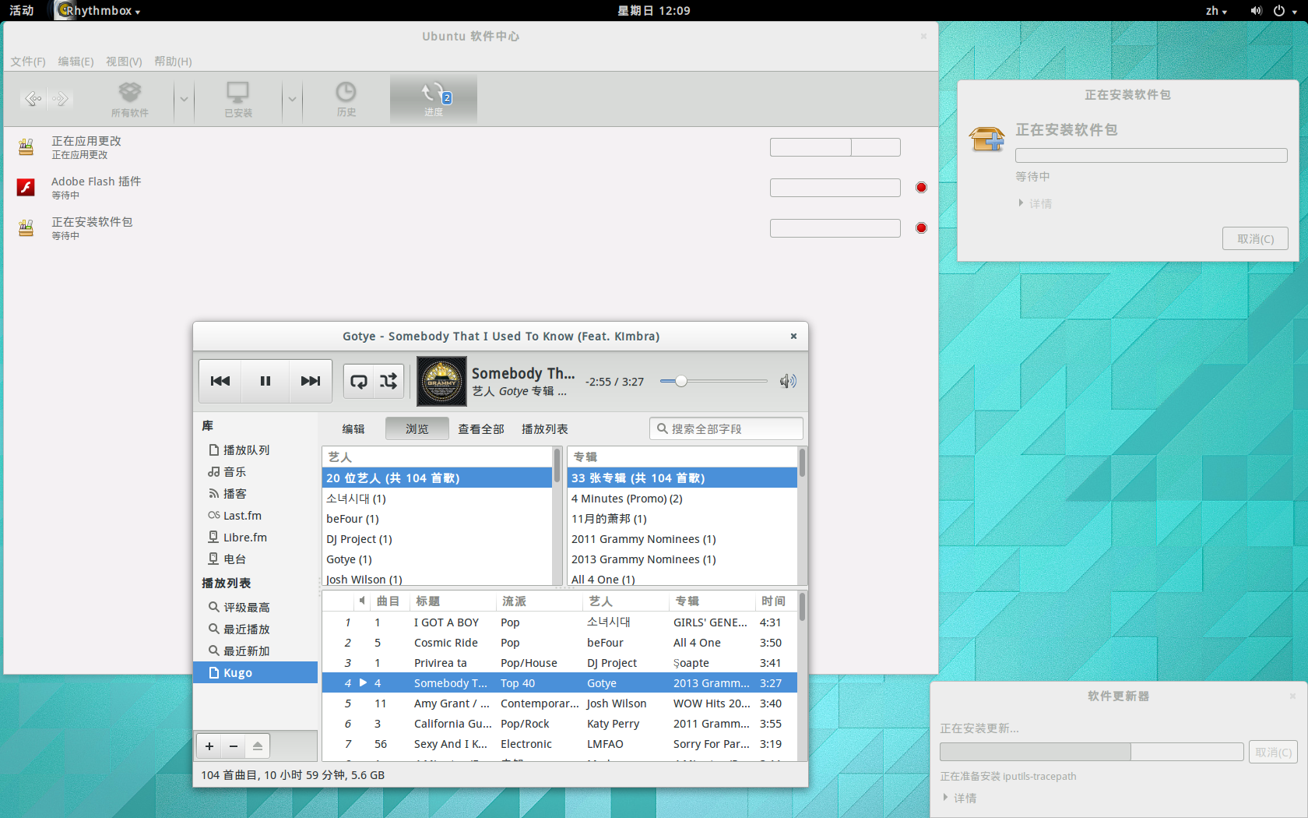
Task: Skip to next track in Rhythmbox
Action: (x=311, y=381)
